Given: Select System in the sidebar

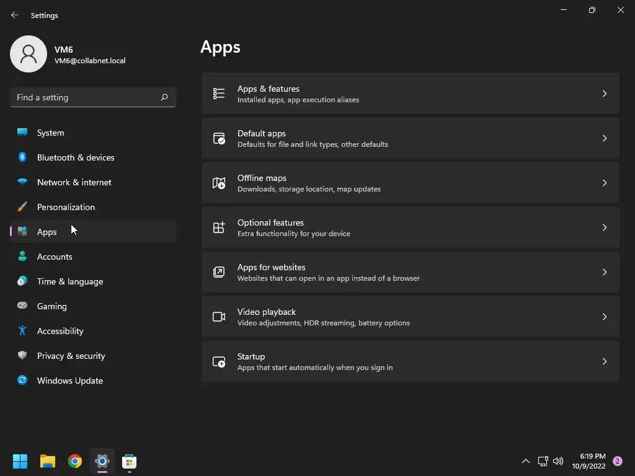Looking at the screenshot, I should 51,133.
